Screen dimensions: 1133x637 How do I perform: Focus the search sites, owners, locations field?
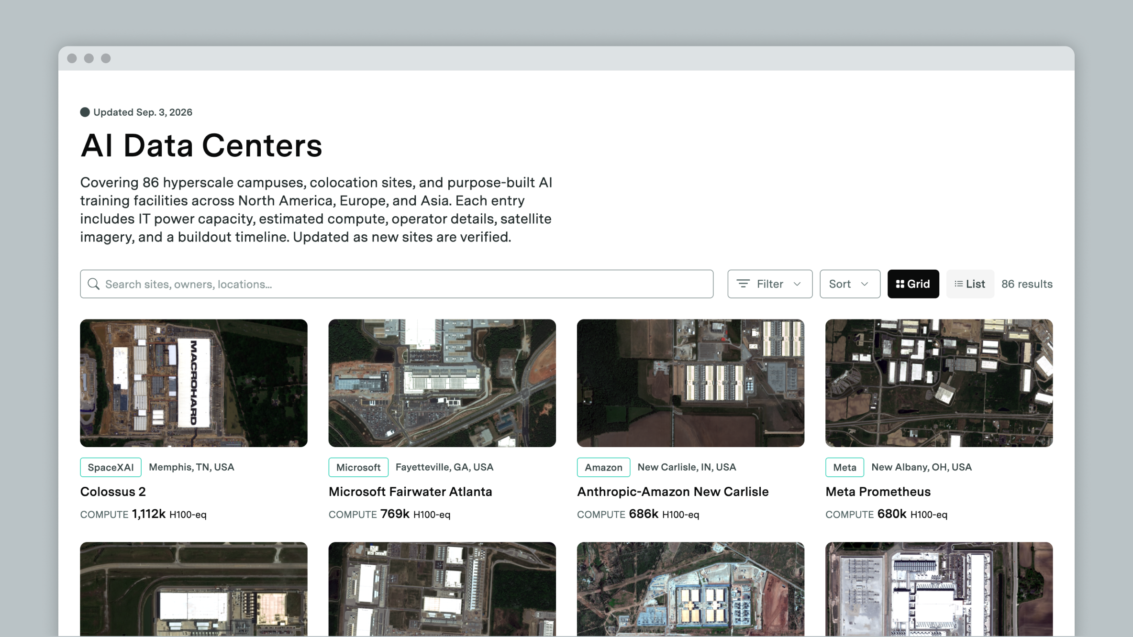(397, 284)
